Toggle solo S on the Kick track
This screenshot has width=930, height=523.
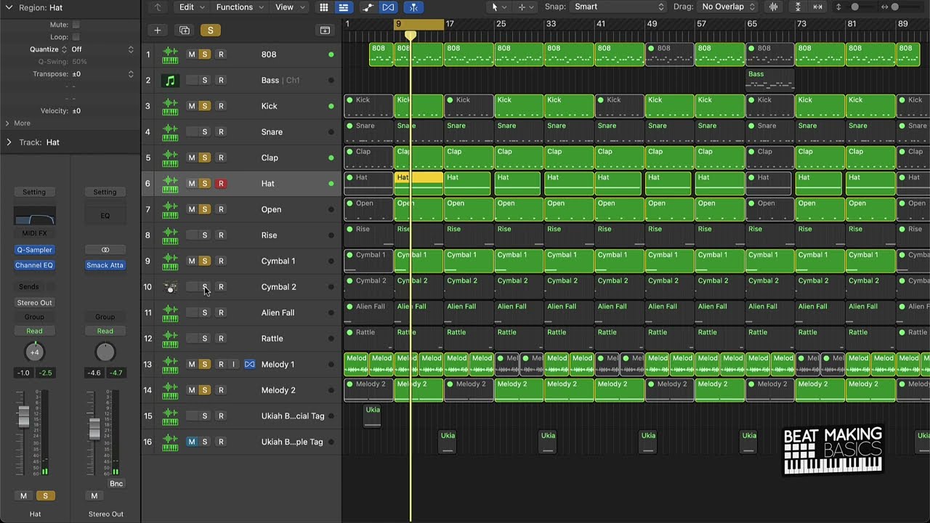tap(205, 106)
